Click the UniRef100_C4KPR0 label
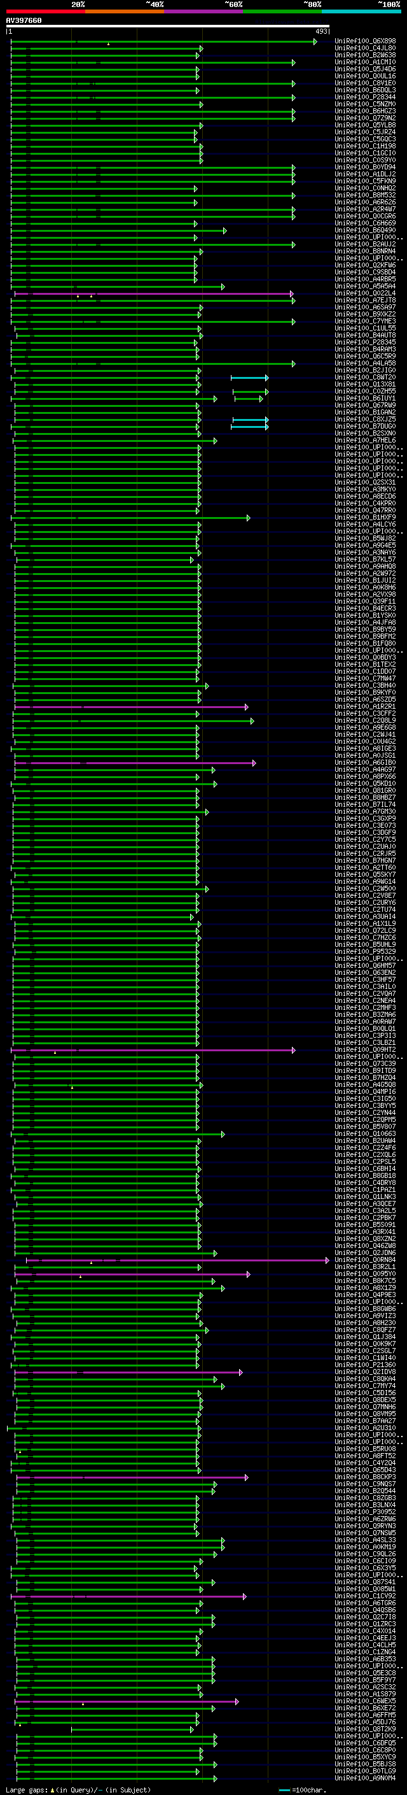The image size is (407, 1795). coord(365,503)
